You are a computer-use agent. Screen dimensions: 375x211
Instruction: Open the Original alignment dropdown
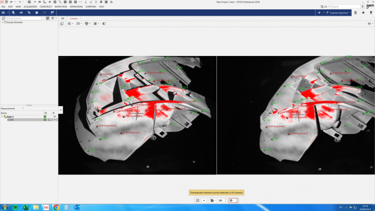tap(340, 13)
